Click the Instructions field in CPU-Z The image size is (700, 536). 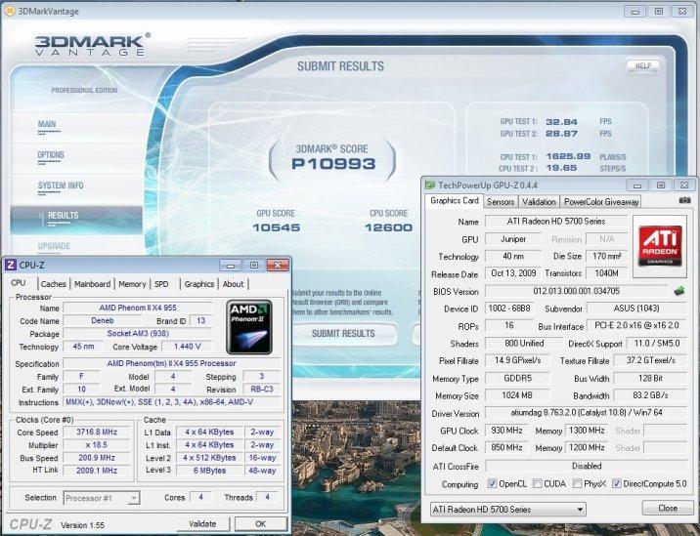pos(173,402)
